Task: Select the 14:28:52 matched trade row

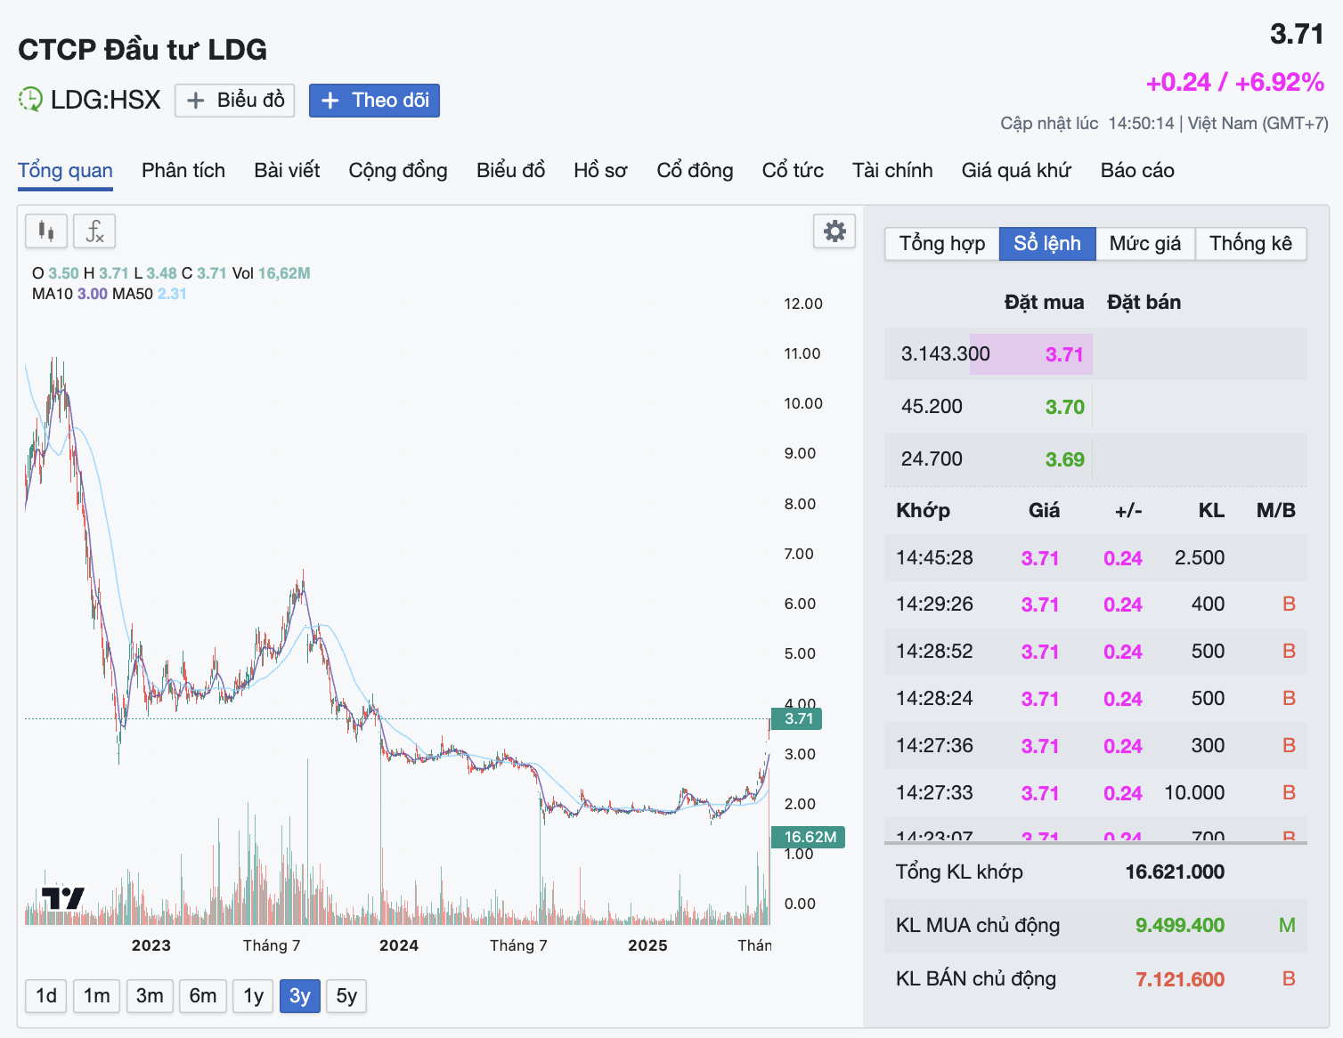Action: [1095, 652]
